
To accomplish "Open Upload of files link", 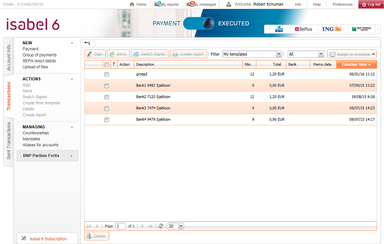I will (35, 67).
